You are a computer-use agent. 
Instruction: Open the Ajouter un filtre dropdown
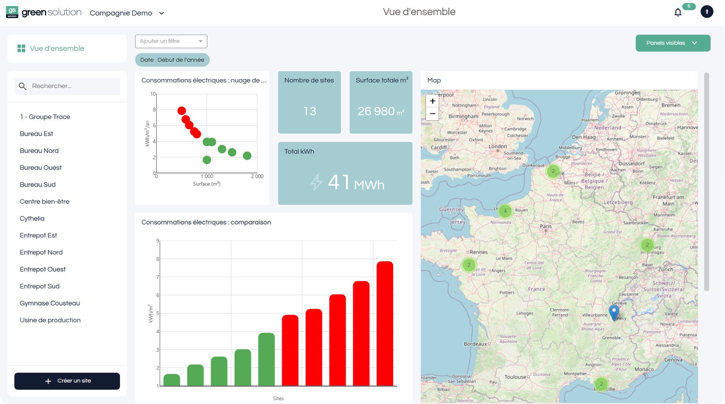point(171,41)
